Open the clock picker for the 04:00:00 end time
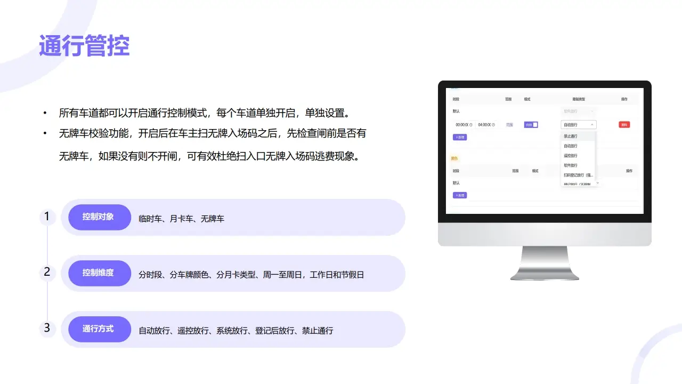 point(493,124)
